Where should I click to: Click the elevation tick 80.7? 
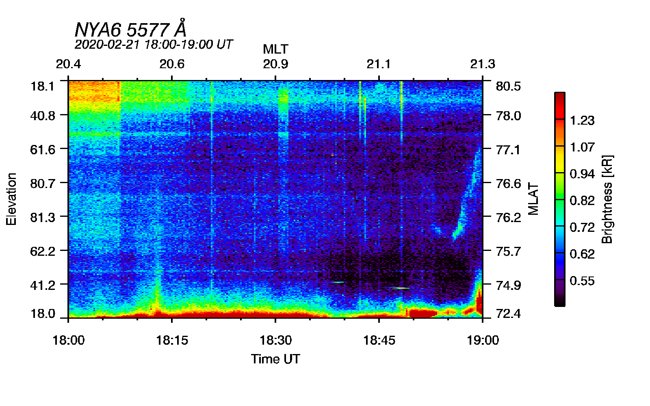[43, 184]
